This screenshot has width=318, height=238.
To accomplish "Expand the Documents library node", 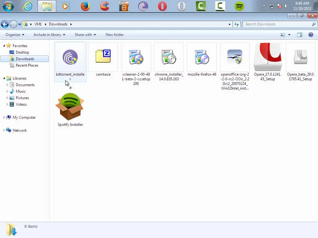I will (x=7, y=85).
